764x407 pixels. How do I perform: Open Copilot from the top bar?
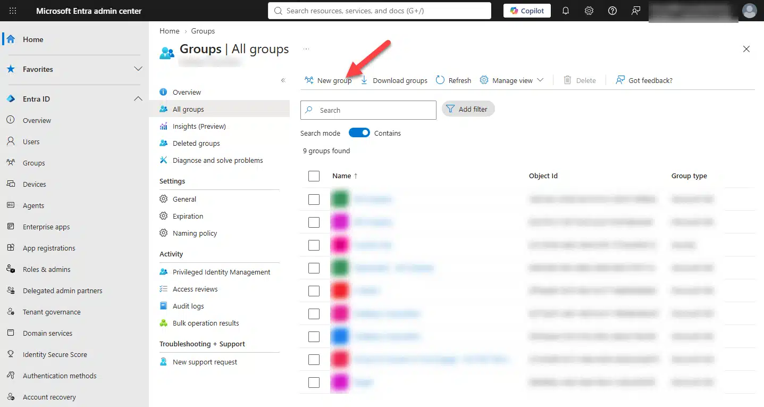[527, 11]
